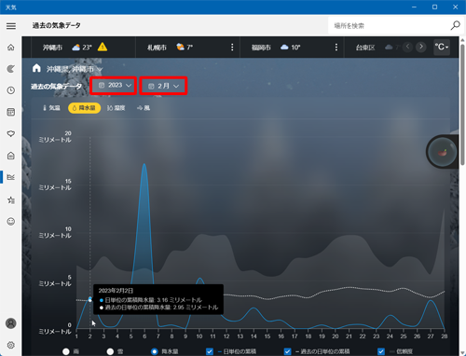The width and height of the screenshot is (466, 356).
Task: Open the °C unit dropdown
Action: (x=442, y=48)
